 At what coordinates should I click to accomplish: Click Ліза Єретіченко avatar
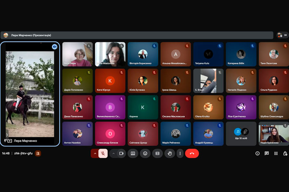point(241,107)
